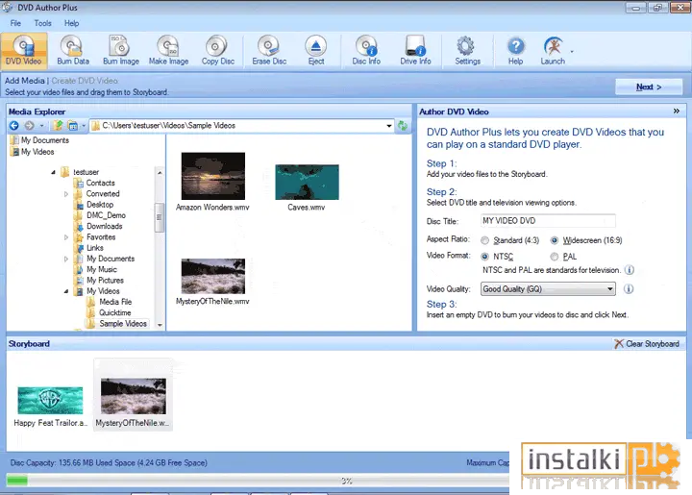Viewport: 692px width, 495px height.
Task: Open the view options dropdown arrow
Action: click(x=84, y=126)
